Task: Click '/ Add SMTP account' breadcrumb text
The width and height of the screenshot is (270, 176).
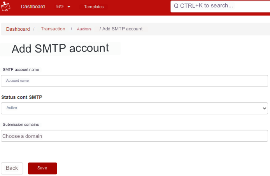Action: (x=121, y=29)
